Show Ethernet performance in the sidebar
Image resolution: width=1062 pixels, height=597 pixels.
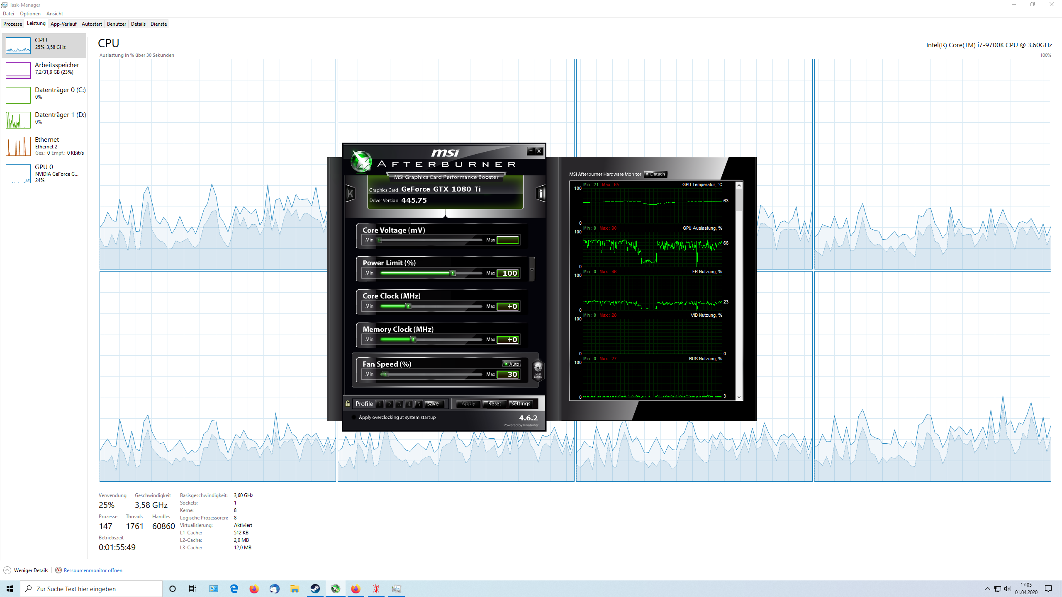tap(44, 146)
